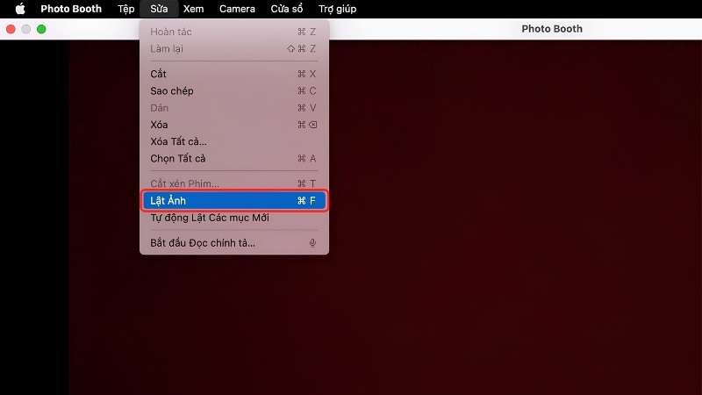This screenshot has width=702, height=395.
Task: Select Cắt in the Sửa menu
Action: [x=234, y=74]
